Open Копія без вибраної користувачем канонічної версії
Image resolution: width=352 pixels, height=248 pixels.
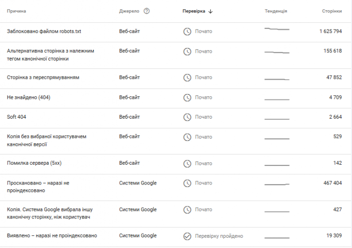click(175, 141)
